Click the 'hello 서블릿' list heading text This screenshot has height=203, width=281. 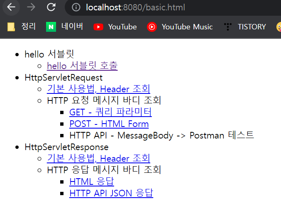49,54
